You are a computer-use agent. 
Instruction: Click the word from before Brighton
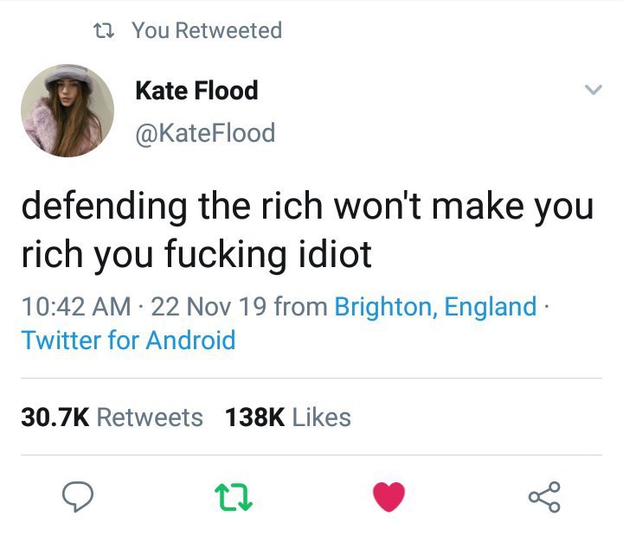point(301,307)
